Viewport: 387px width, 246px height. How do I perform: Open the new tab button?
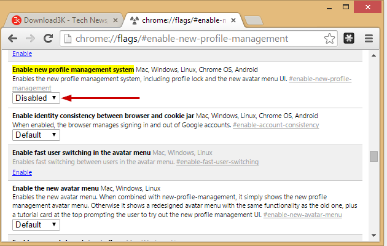[x=253, y=20]
